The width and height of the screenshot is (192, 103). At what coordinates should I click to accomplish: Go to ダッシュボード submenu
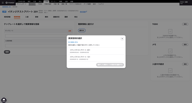(21, 4)
